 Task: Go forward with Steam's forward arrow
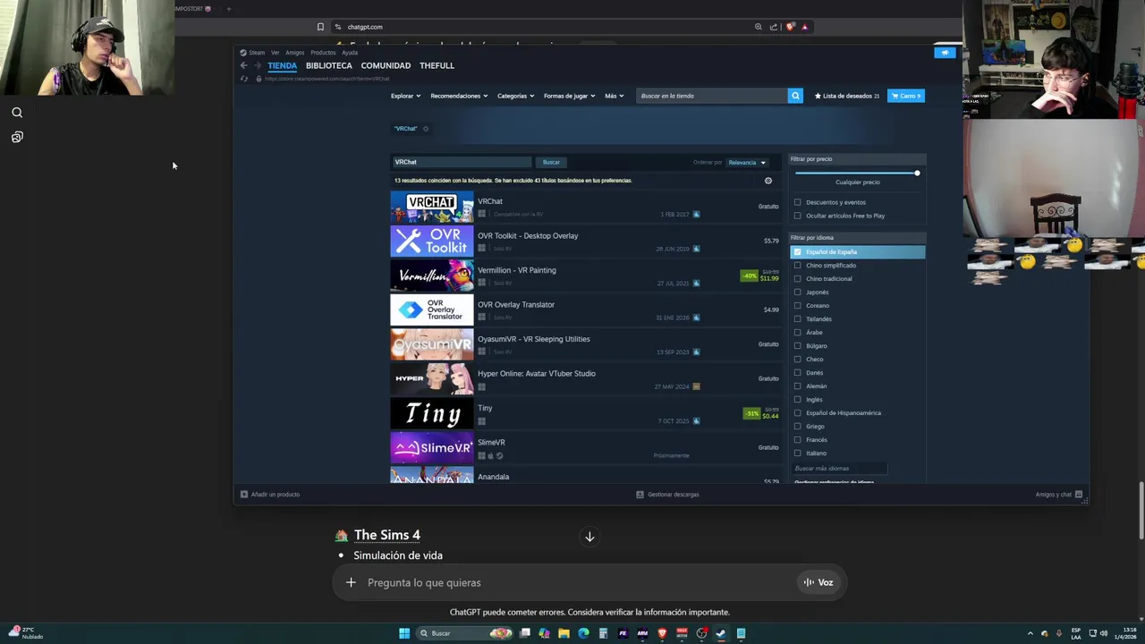pos(257,65)
